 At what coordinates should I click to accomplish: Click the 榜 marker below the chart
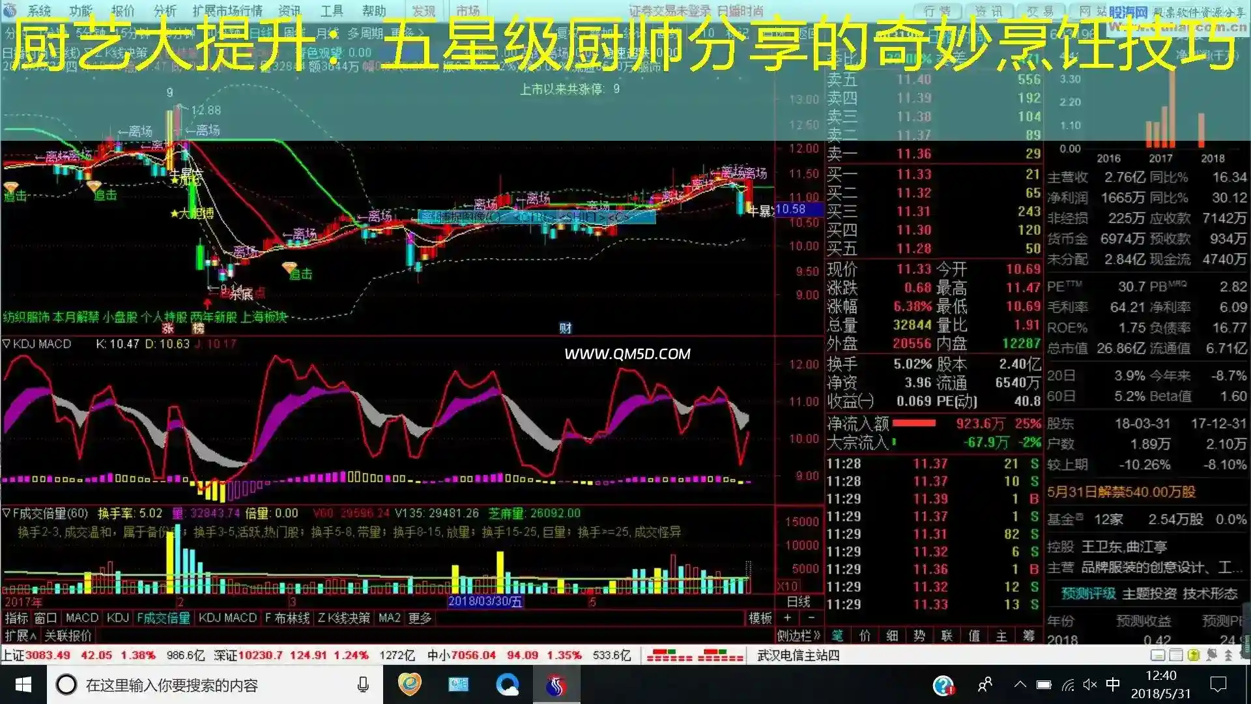(x=199, y=329)
